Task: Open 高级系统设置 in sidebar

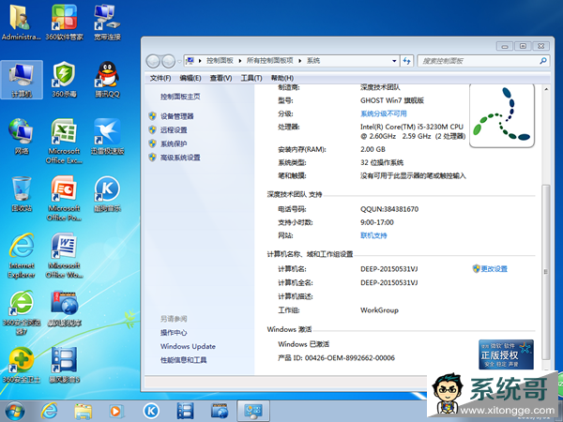Action: (x=180, y=158)
